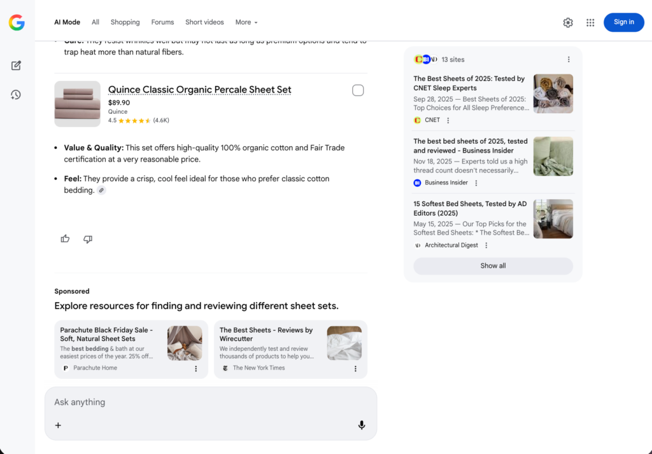Open options for Parachute Home ad
The width and height of the screenshot is (652, 454).
point(196,369)
